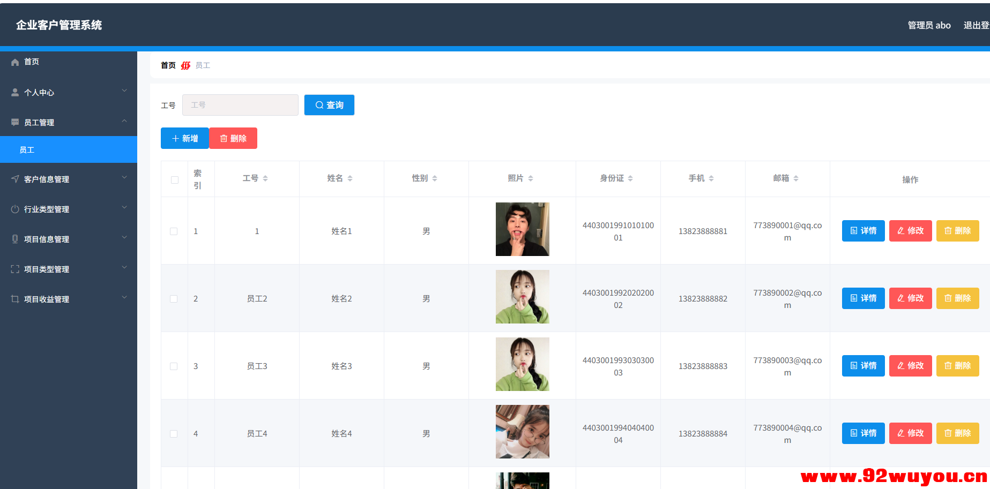Check the select-all checkbox in table header
Viewport: 990px width, 489px height.
[x=174, y=179]
